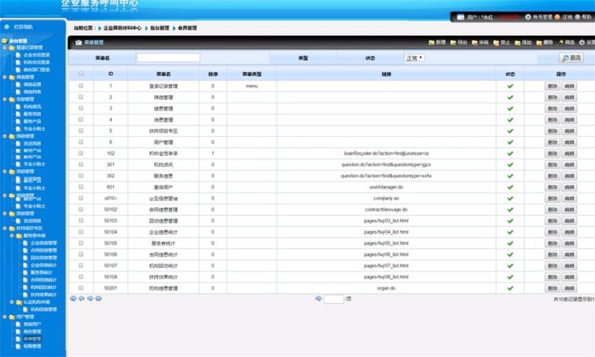Click the 导出 export toolbar icon
Viewport: 595px width, 357px height.
point(453,42)
